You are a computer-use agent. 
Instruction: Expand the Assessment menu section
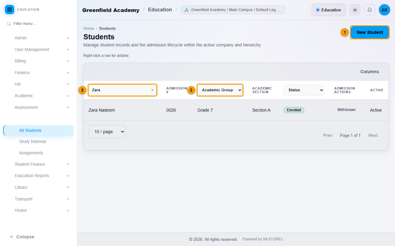(x=42, y=107)
